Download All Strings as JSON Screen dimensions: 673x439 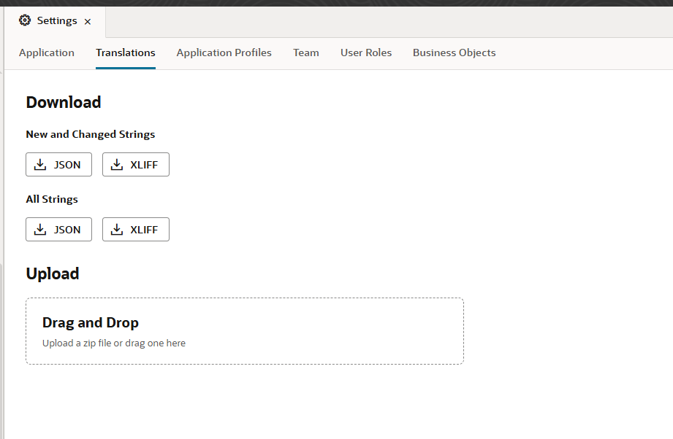coord(58,230)
